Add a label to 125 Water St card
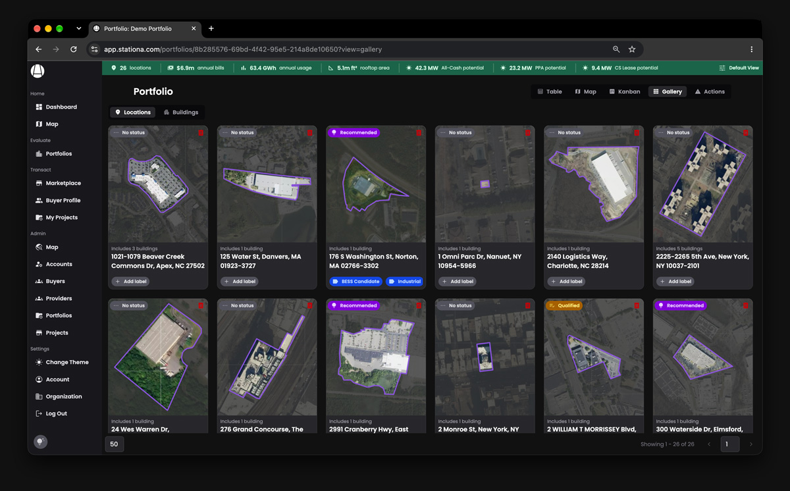 (240, 282)
